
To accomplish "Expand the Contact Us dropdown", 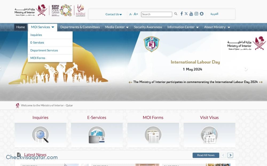I will coord(113,14).
